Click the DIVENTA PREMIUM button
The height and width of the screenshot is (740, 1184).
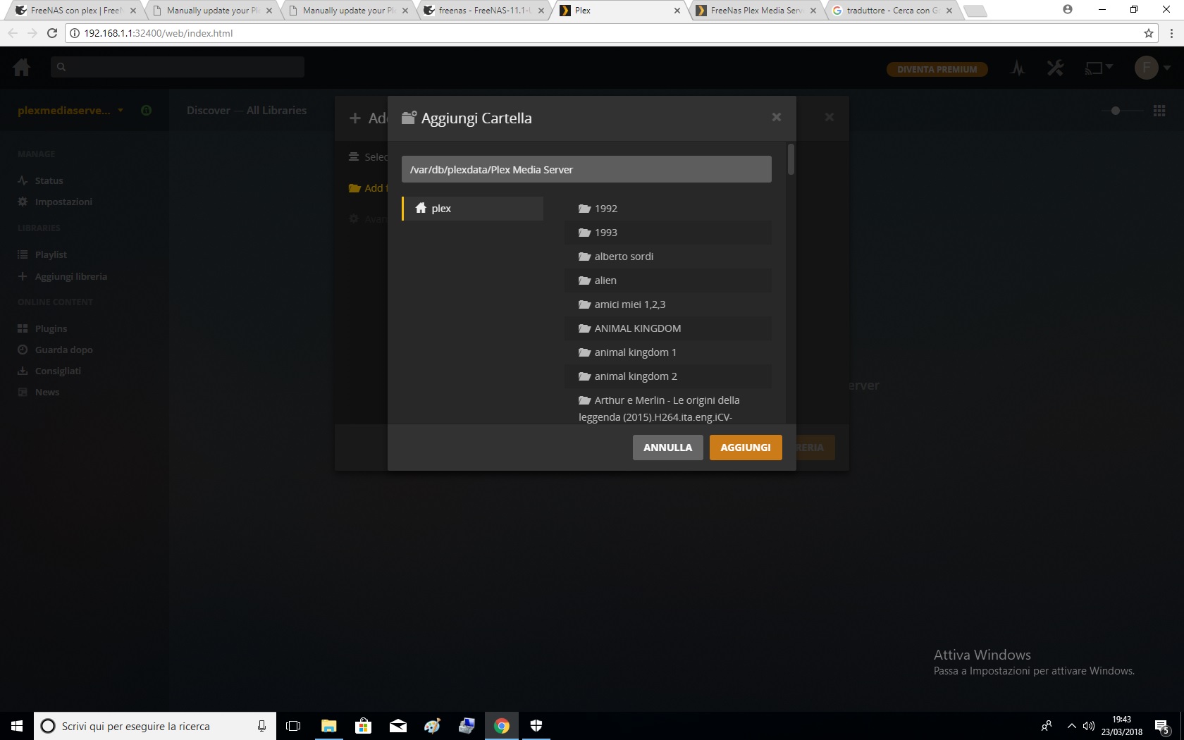pos(937,69)
